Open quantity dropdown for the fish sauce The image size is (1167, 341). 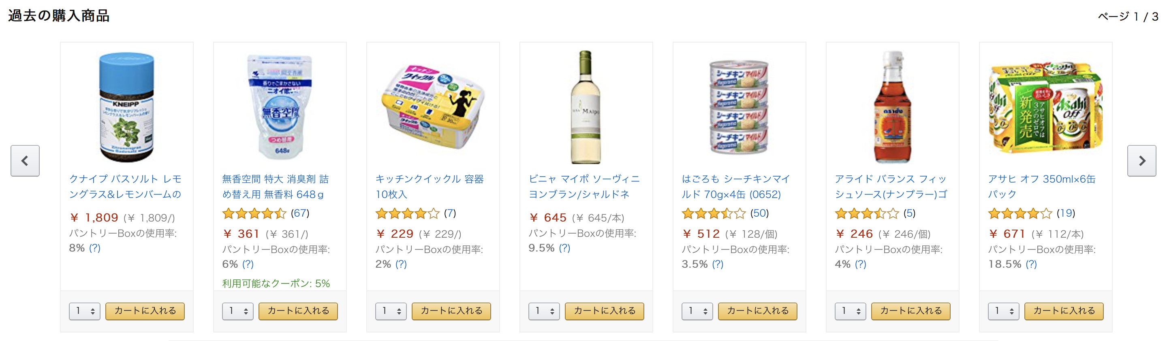851,311
